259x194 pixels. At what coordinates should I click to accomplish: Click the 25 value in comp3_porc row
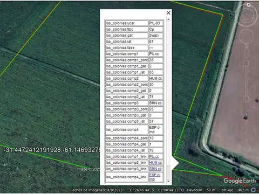pos(156,109)
